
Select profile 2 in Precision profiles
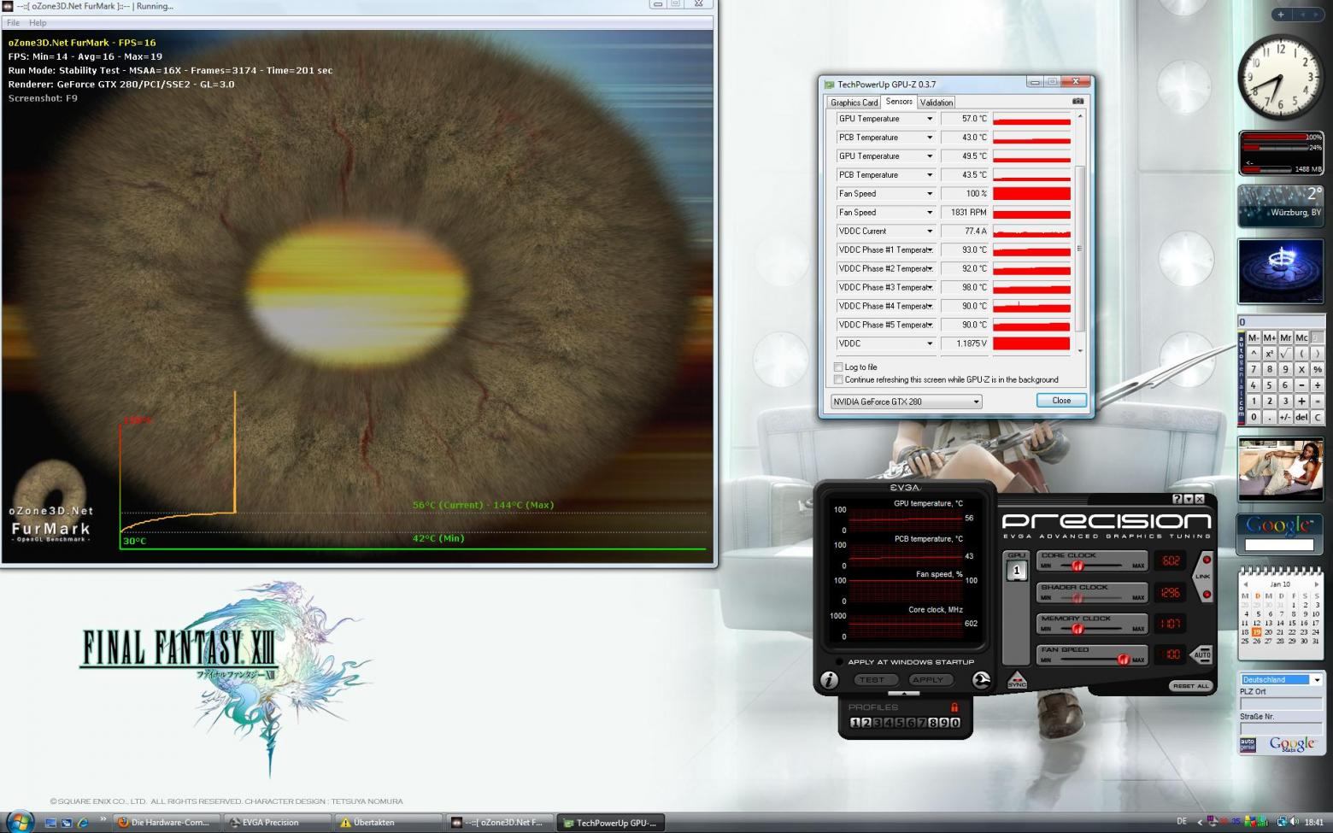(866, 723)
